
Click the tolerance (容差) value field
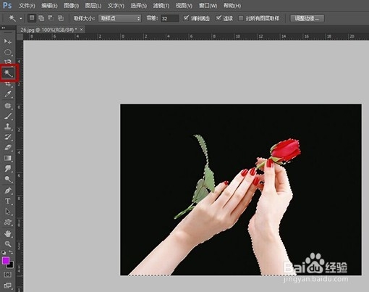pyautogui.click(x=170, y=18)
